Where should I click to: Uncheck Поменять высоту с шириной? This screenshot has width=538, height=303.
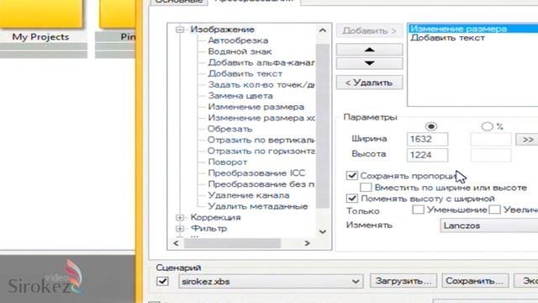(x=351, y=199)
